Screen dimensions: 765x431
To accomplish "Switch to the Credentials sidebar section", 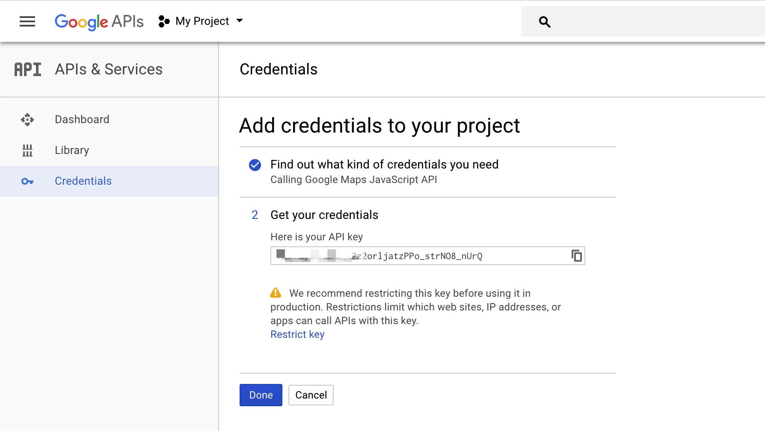I will [83, 181].
